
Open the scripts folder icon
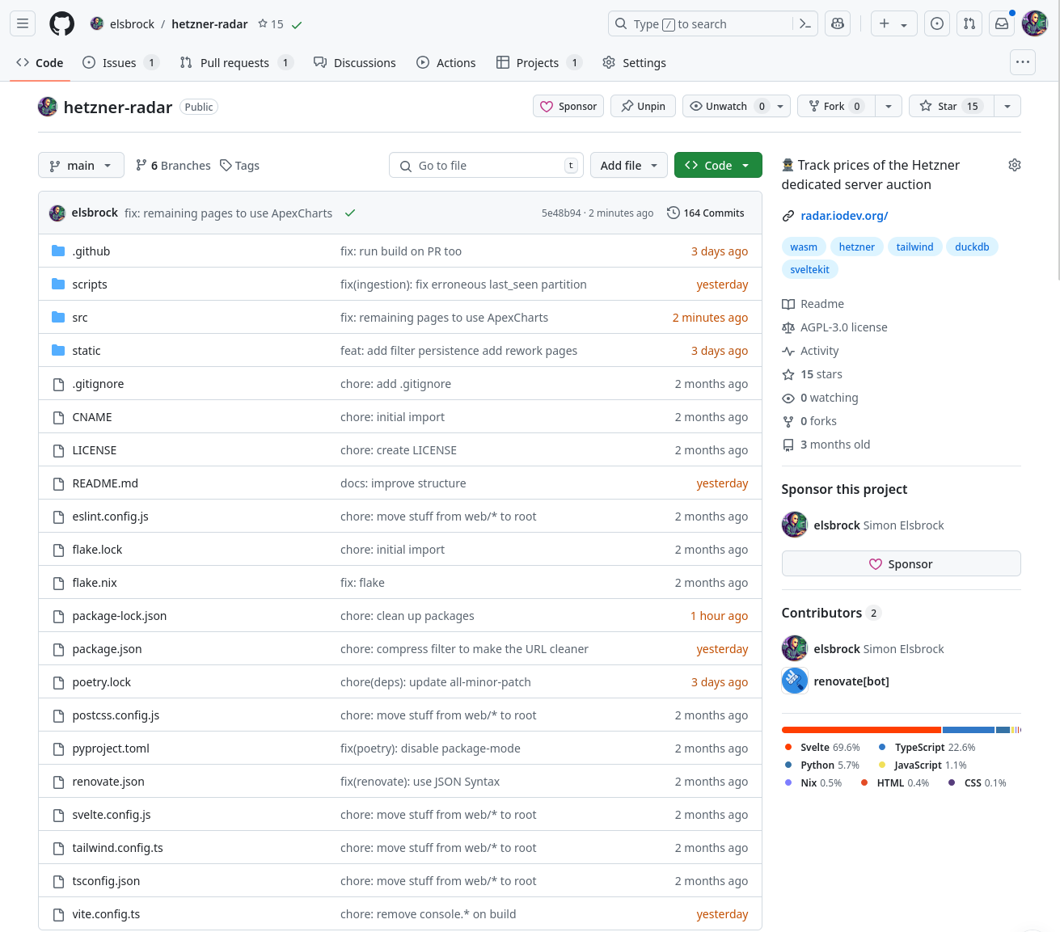58,285
